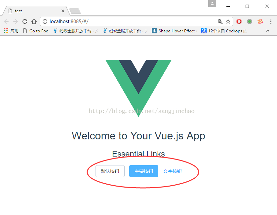Click the 文字按钮 text button

click(173, 171)
